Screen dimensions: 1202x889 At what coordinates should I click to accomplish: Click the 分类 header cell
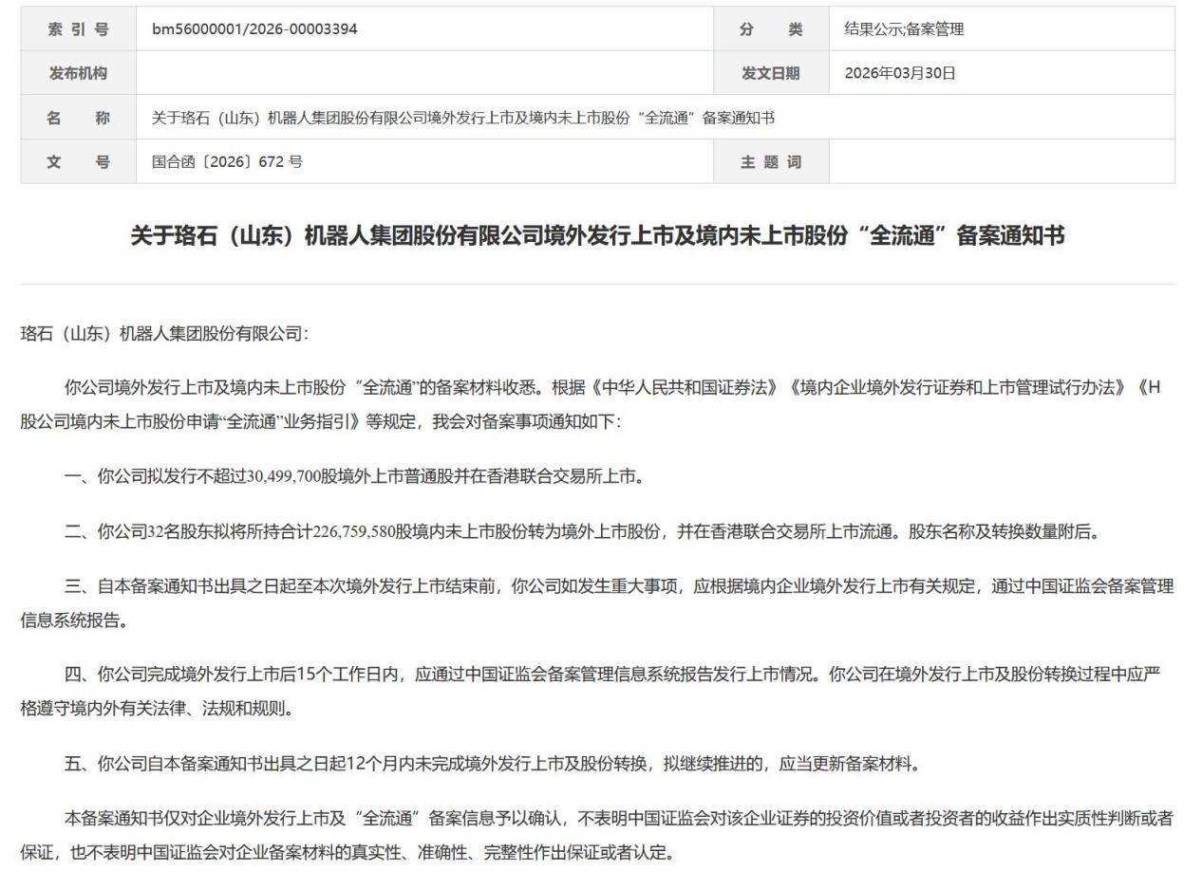770,29
